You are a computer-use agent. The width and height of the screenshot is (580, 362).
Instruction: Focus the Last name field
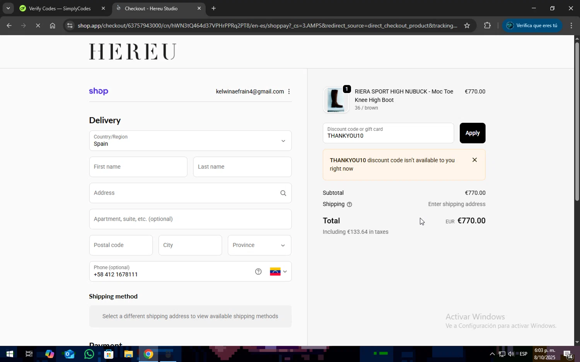(242, 167)
